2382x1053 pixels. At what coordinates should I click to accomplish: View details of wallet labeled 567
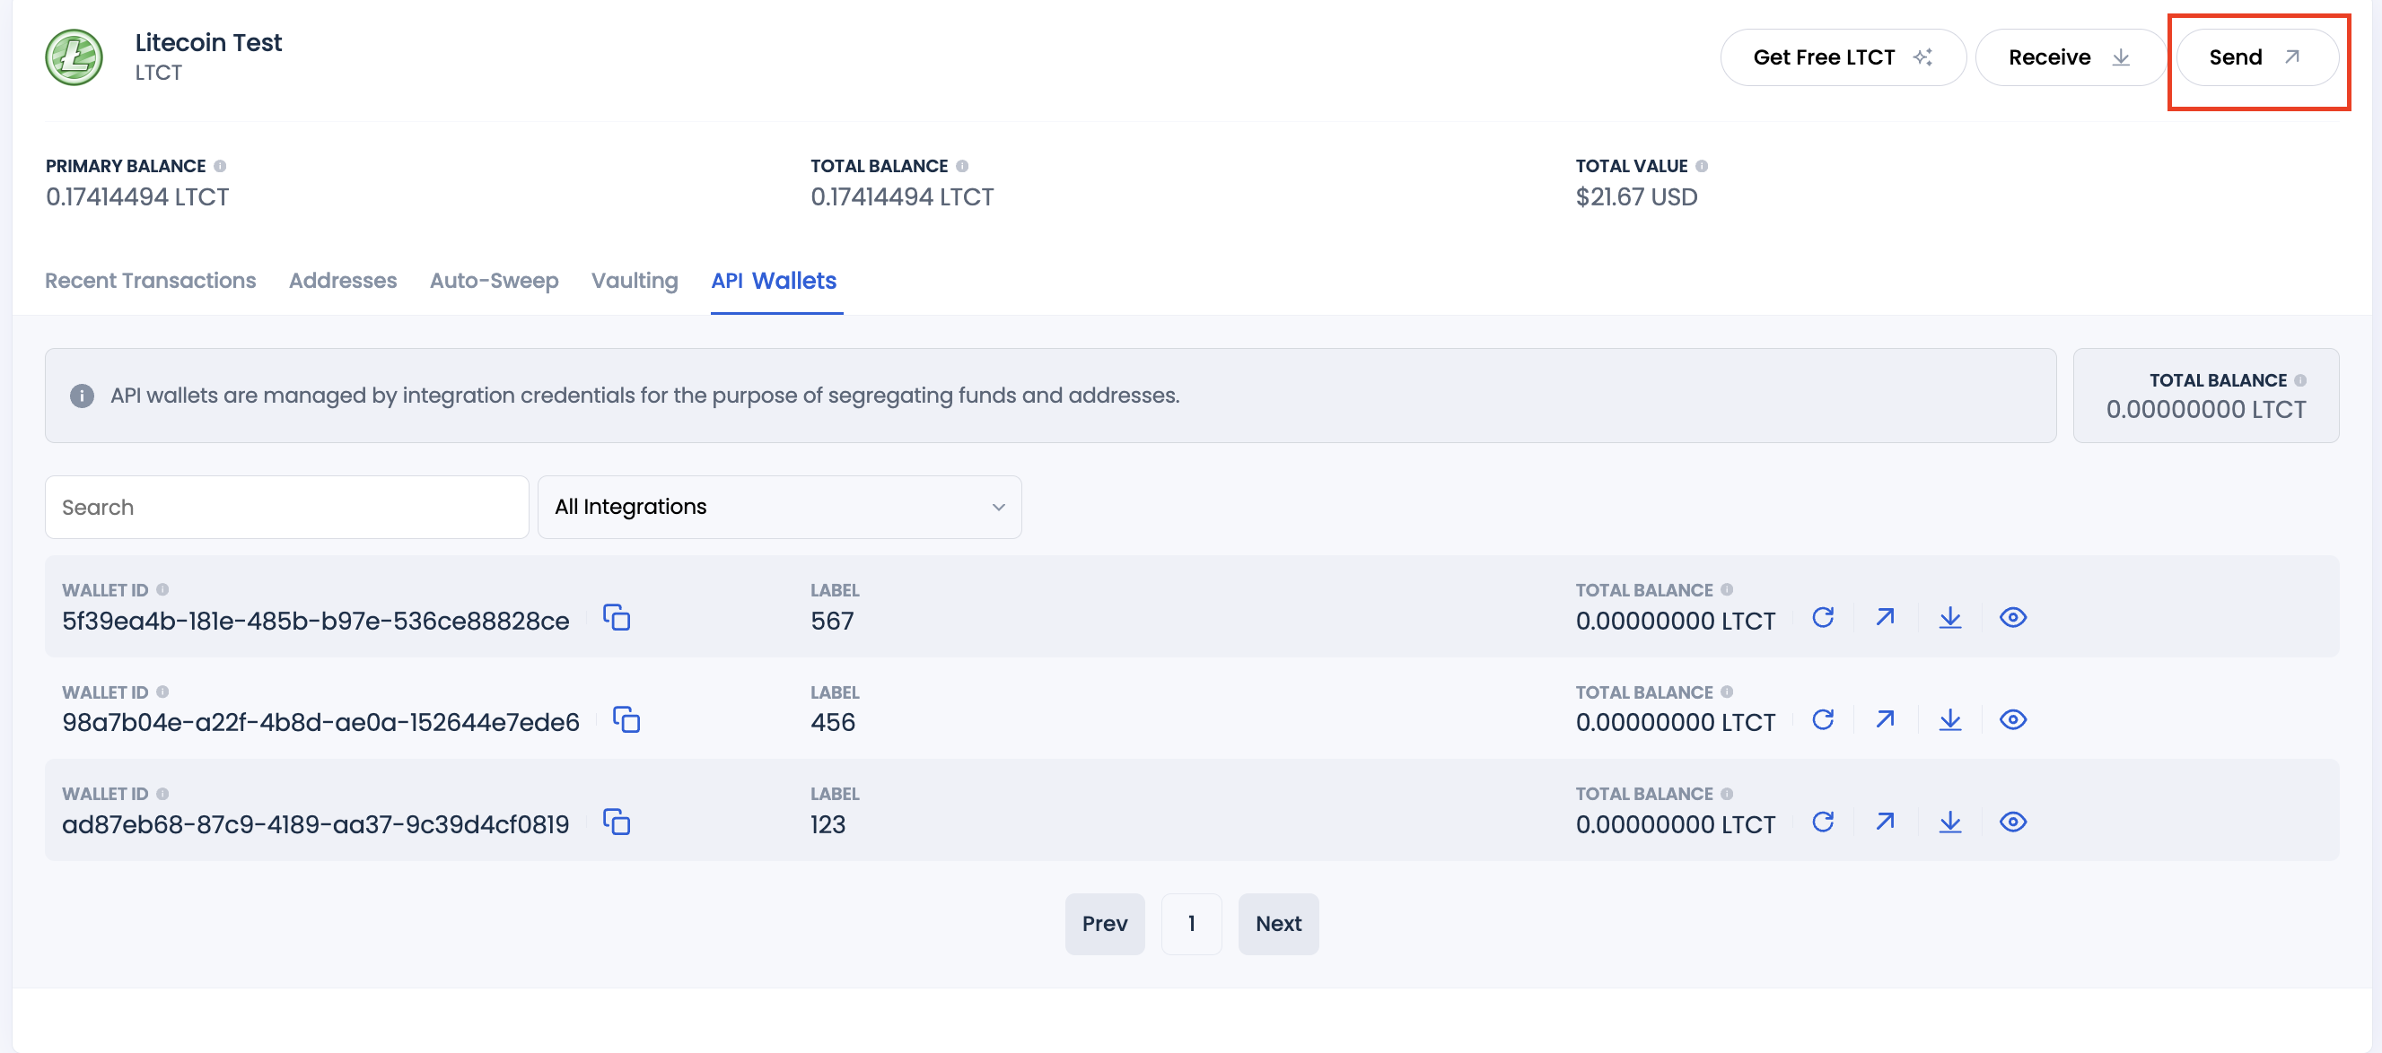tap(2013, 618)
